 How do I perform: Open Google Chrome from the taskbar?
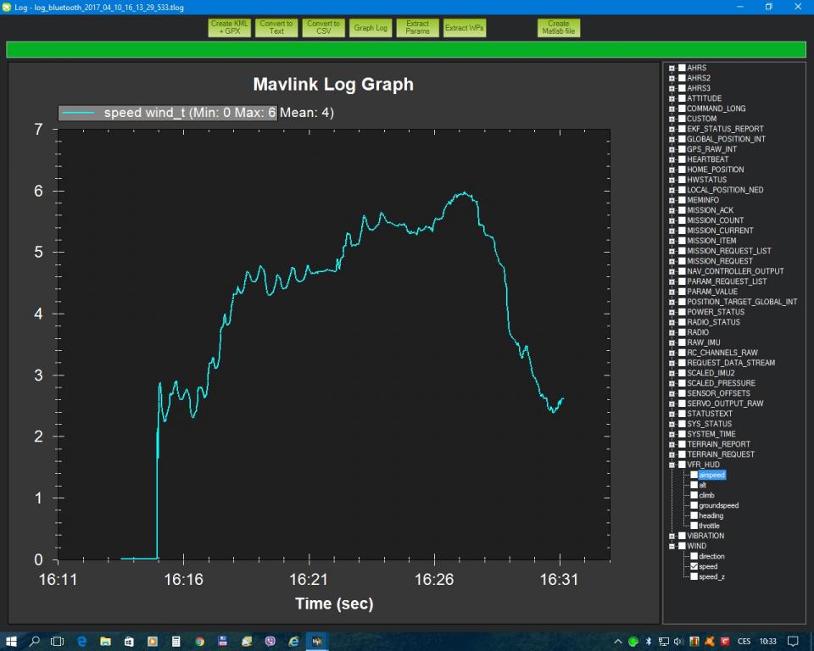coord(199,642)
